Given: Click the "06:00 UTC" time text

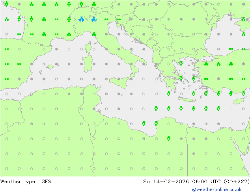Looking at the screenshot, I should coord(206,181).
